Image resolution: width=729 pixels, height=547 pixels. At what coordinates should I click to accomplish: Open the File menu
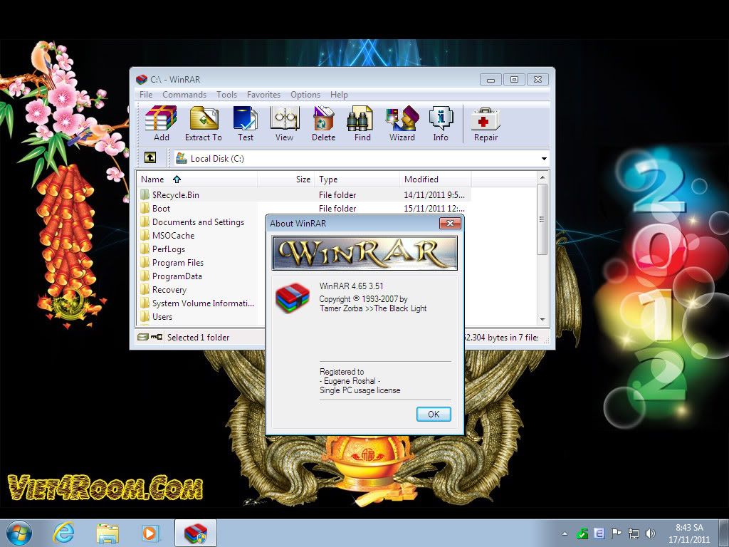click(146, 95)
